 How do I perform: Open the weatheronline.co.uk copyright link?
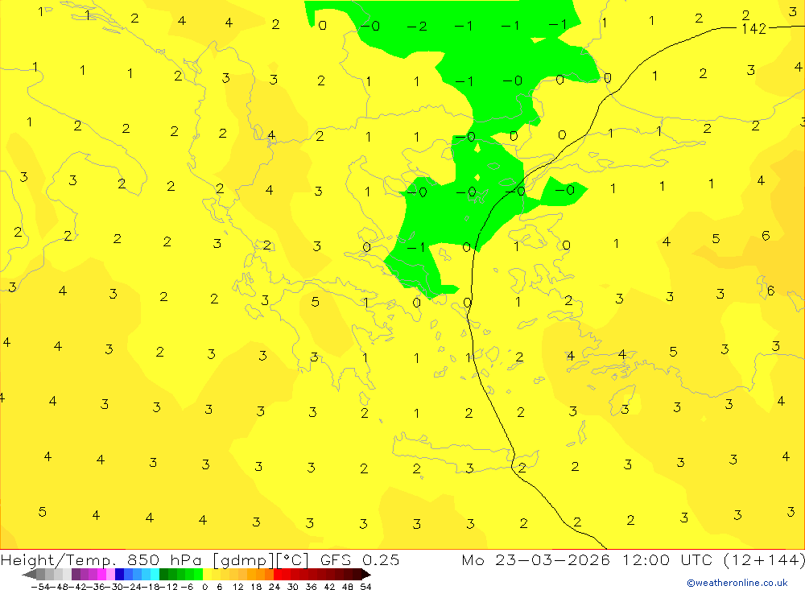pos(737,582)
